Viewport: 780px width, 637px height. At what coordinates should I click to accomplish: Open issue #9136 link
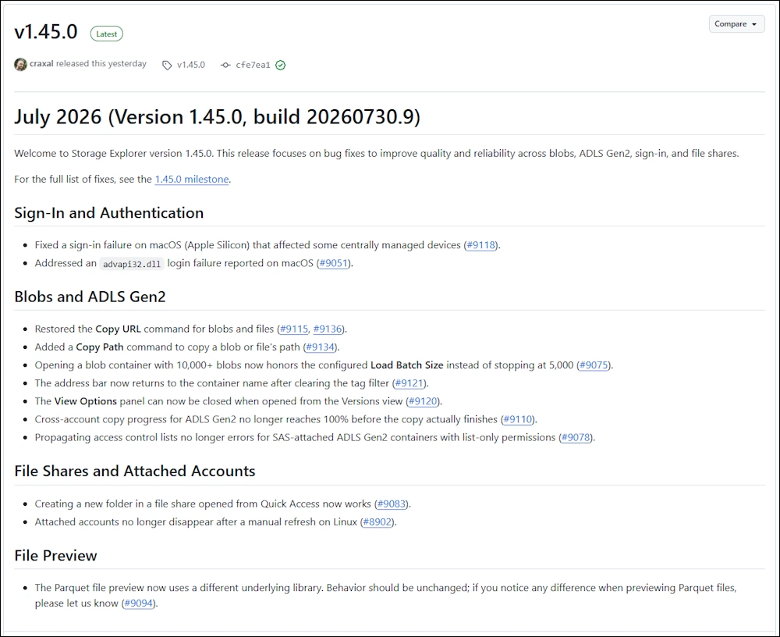(328, 329)
